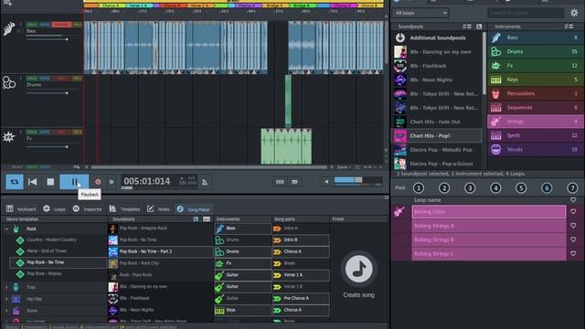
Task: Click the loop search input field
Action: click(526, 13)
